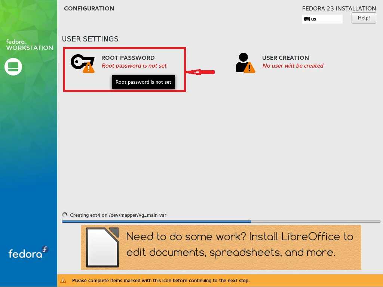This screenshot has height=287, width=383.
Task: Click the keyboard layout icon beside 'us'
Action: [307, 19]
